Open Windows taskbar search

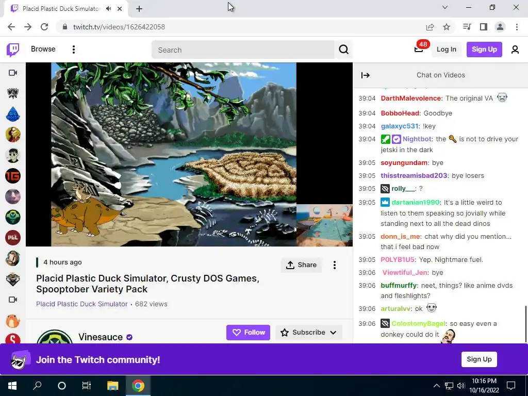37,386
